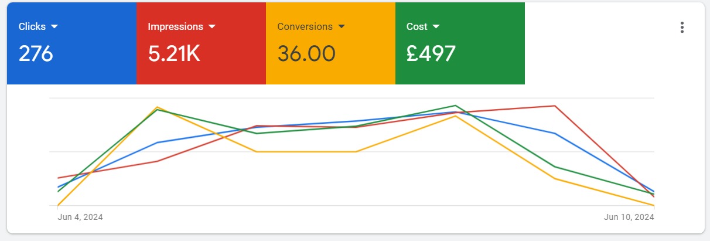710x241 pixels.
Task: Click the green Cost line's highest peak
Action: 455,106
